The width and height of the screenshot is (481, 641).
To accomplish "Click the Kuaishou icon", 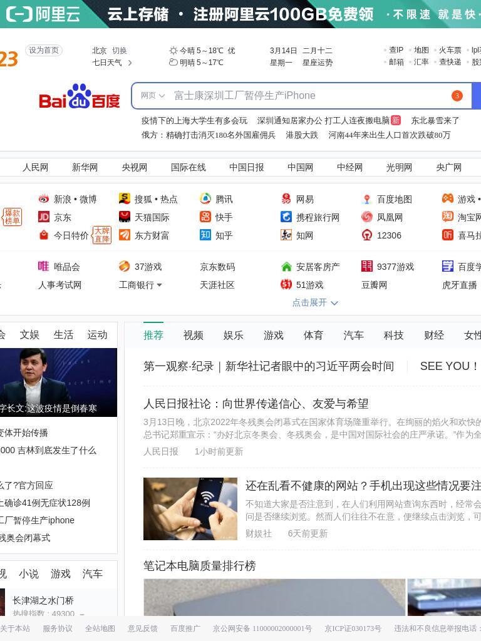I will point(205,217).
